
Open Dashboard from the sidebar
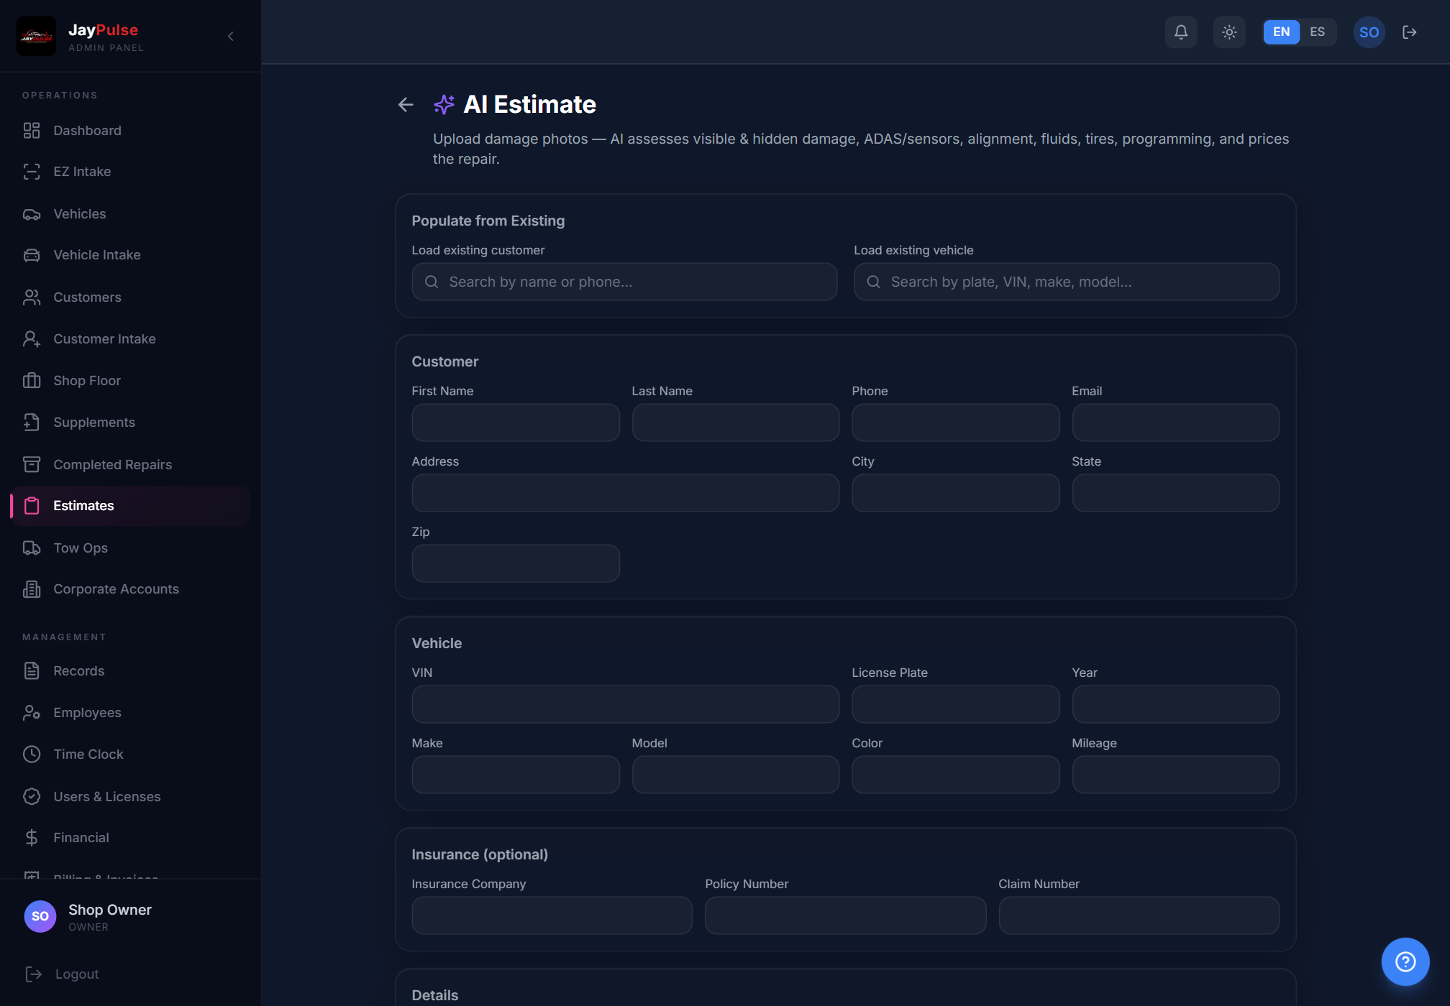coord(130,130)
